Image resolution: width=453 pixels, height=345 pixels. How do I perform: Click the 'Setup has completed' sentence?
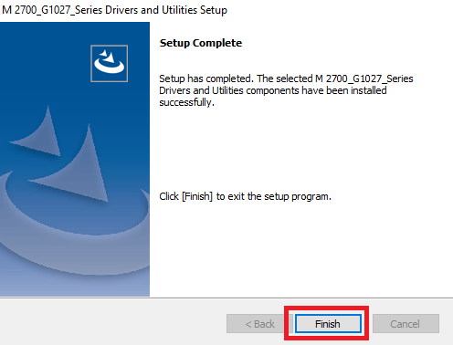pyautogui.click(x=206, y=78)
